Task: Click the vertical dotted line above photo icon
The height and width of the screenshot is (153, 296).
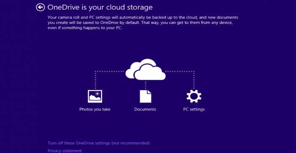Action: (x=95, y=80)
